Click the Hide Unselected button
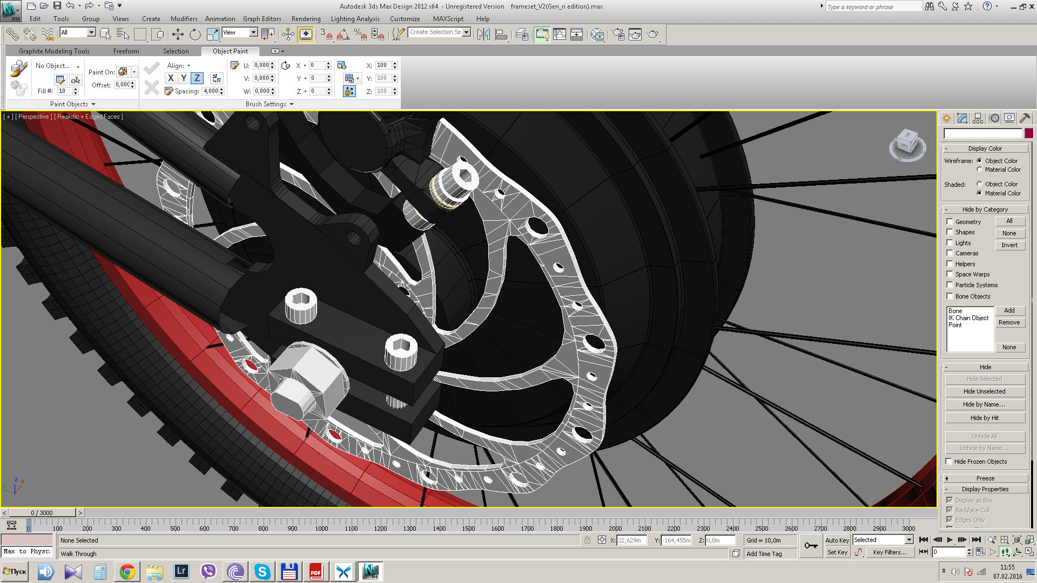This screenshot has width=1037, height=583. point(984,391)
